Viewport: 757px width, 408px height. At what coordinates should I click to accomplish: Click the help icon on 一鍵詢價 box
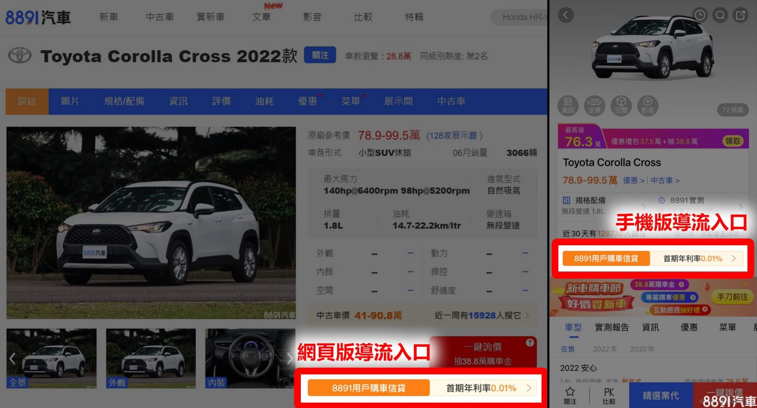point(529,343)
